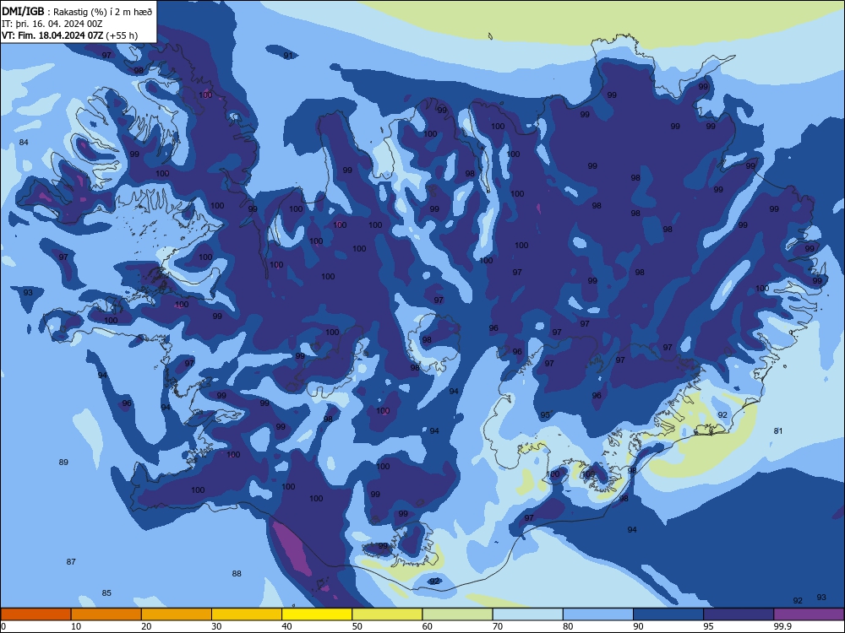Click the legend tick label 20

pos(146,626)
